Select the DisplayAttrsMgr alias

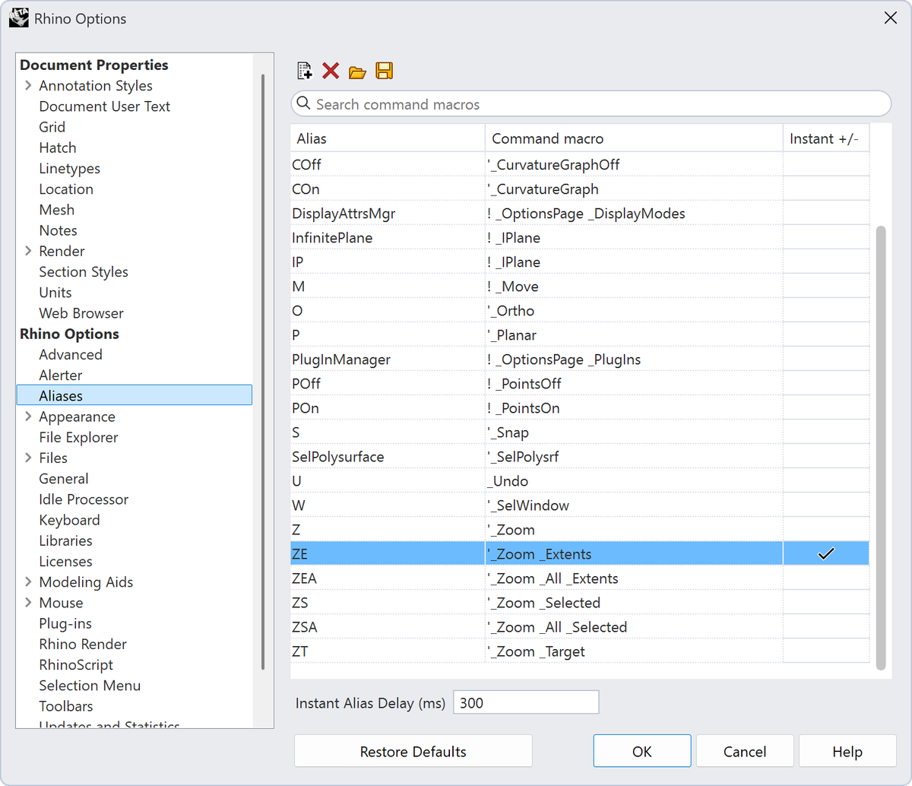388,214
